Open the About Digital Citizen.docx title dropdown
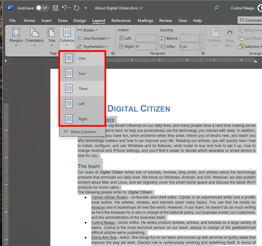This screenshot has width=262, height=246. [141, 8]
